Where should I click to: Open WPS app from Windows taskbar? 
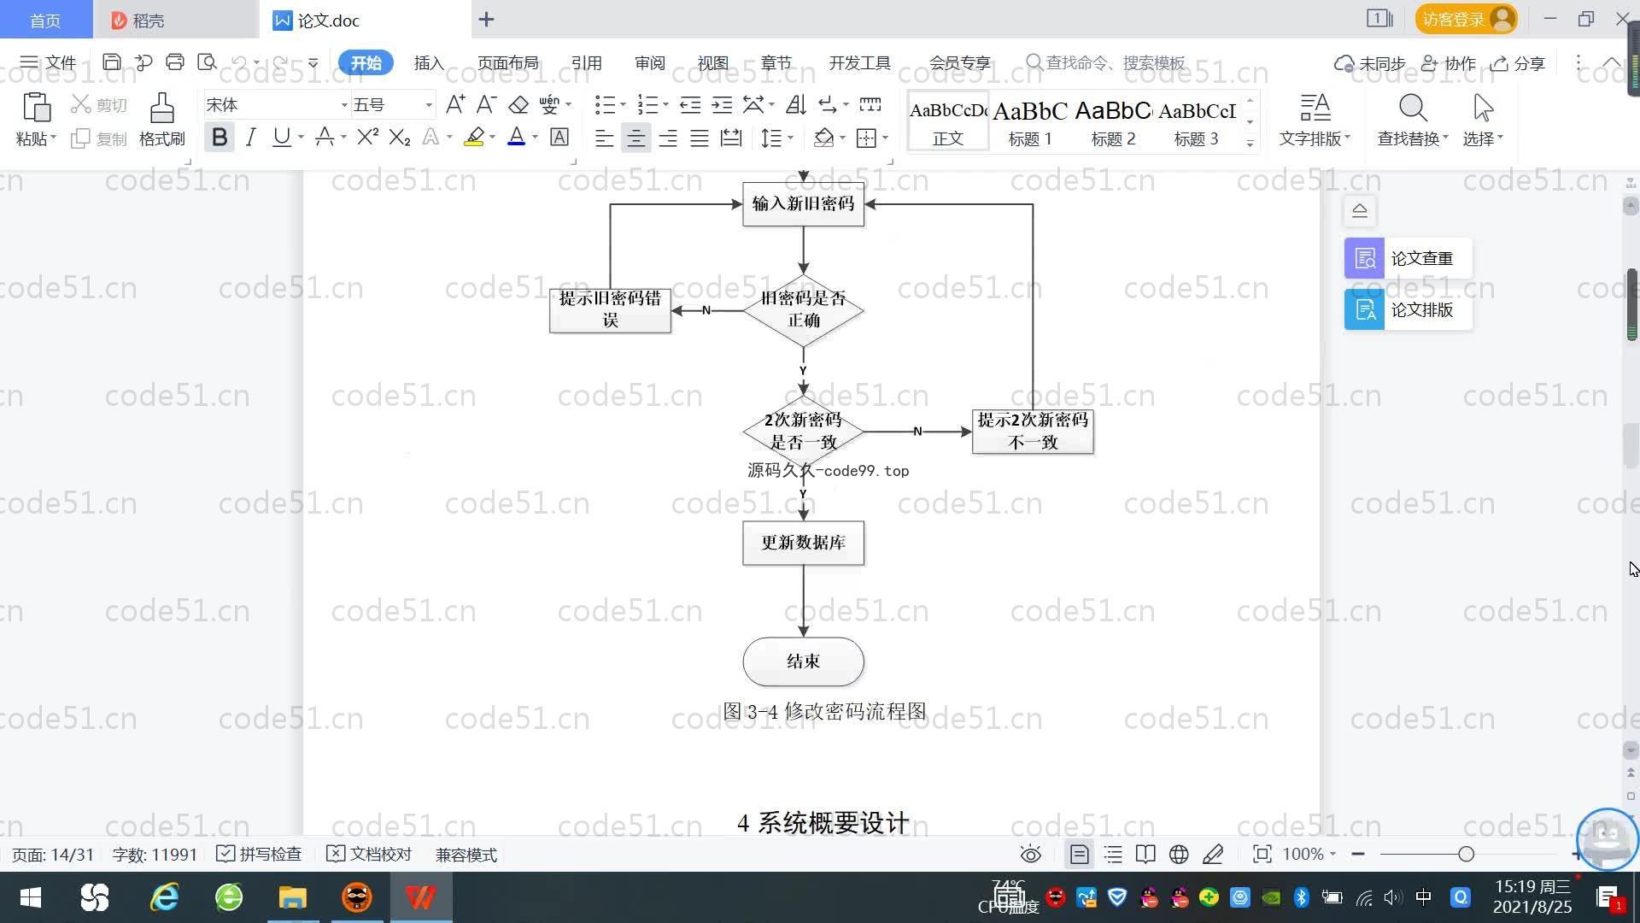(x=421, y=897)
